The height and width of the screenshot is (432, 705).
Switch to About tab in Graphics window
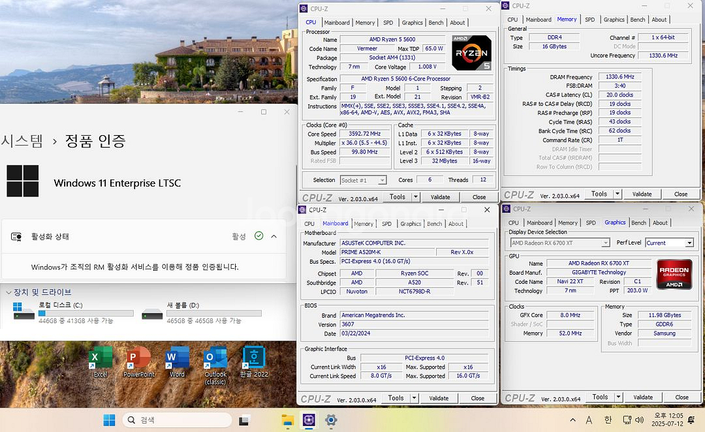tap(659, 223)
